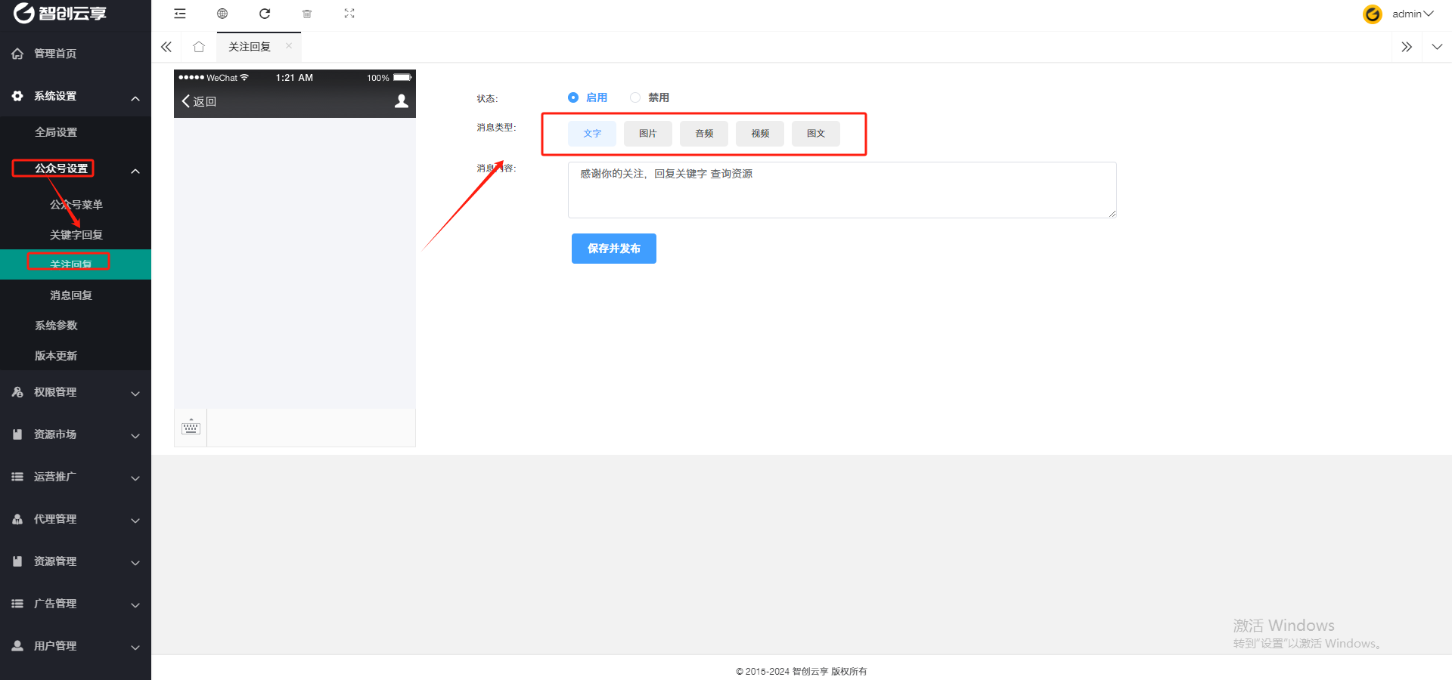Click the keyboard icon in the phone preview
The width and height of the screenshot is (1452, 680).
coord(191,428)
